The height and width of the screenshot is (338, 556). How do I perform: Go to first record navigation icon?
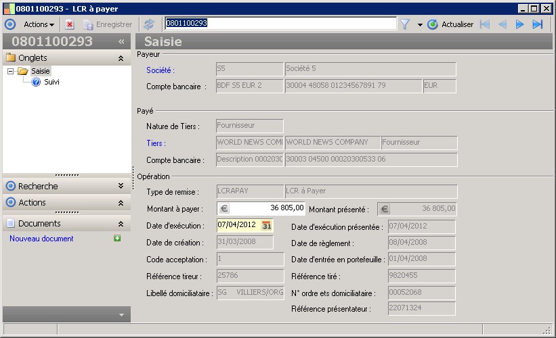(485, 24)
